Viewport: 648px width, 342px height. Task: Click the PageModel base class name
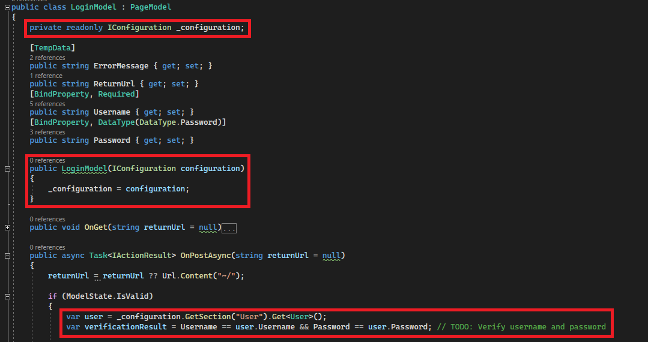pos(150,7)
